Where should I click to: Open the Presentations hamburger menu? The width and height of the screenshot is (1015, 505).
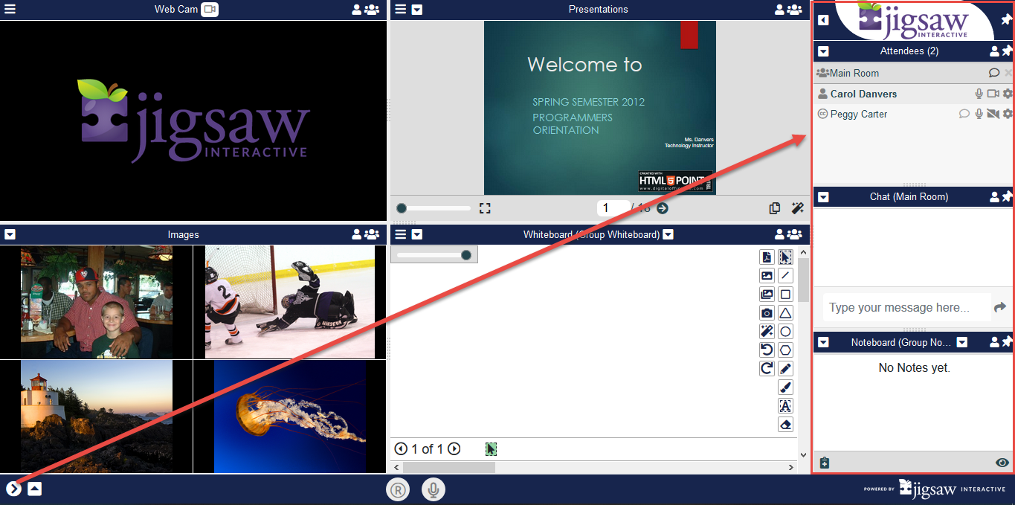coord(401,10)
